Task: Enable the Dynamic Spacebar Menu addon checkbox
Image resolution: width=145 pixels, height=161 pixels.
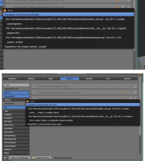Action: pyautogui.click(x=135, y=86)
